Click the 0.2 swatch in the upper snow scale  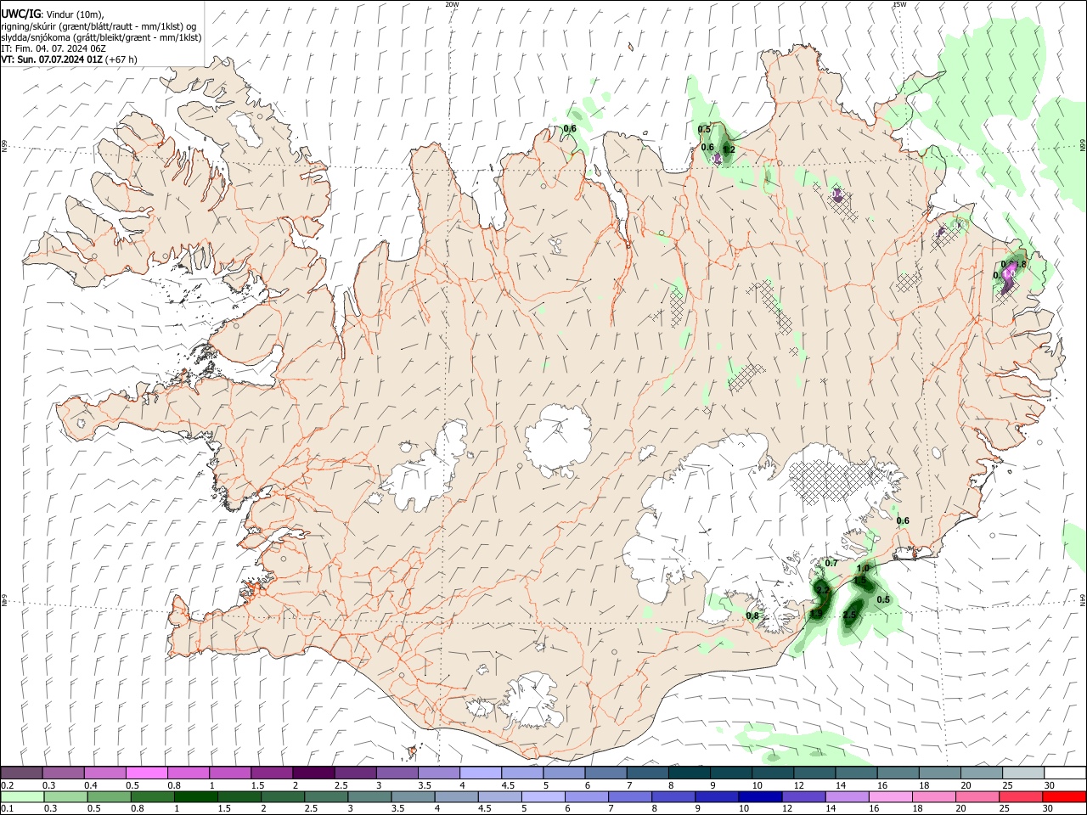coord(22,773)
